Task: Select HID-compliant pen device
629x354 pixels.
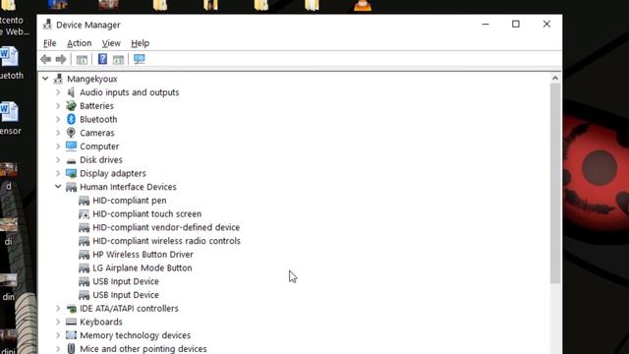Action: (129, 201)
